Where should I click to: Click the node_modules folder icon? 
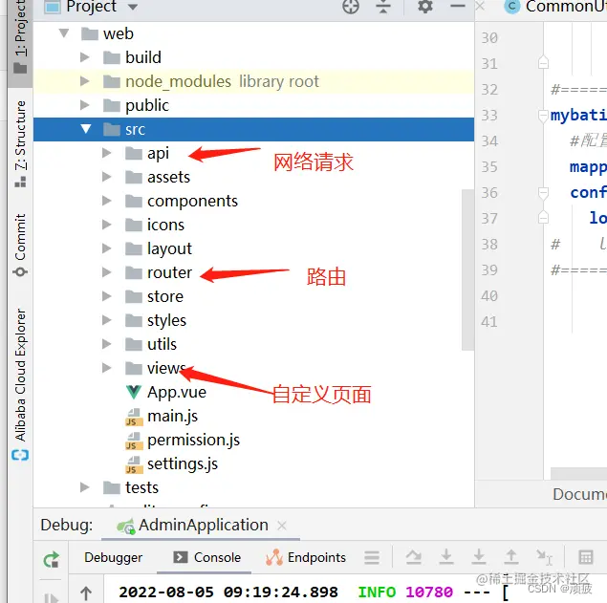tap(112, 81)
